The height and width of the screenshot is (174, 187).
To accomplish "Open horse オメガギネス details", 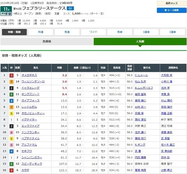I will pos(29,75).
